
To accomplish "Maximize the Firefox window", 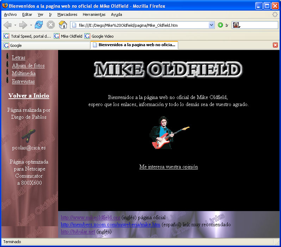I will [267, 6].
